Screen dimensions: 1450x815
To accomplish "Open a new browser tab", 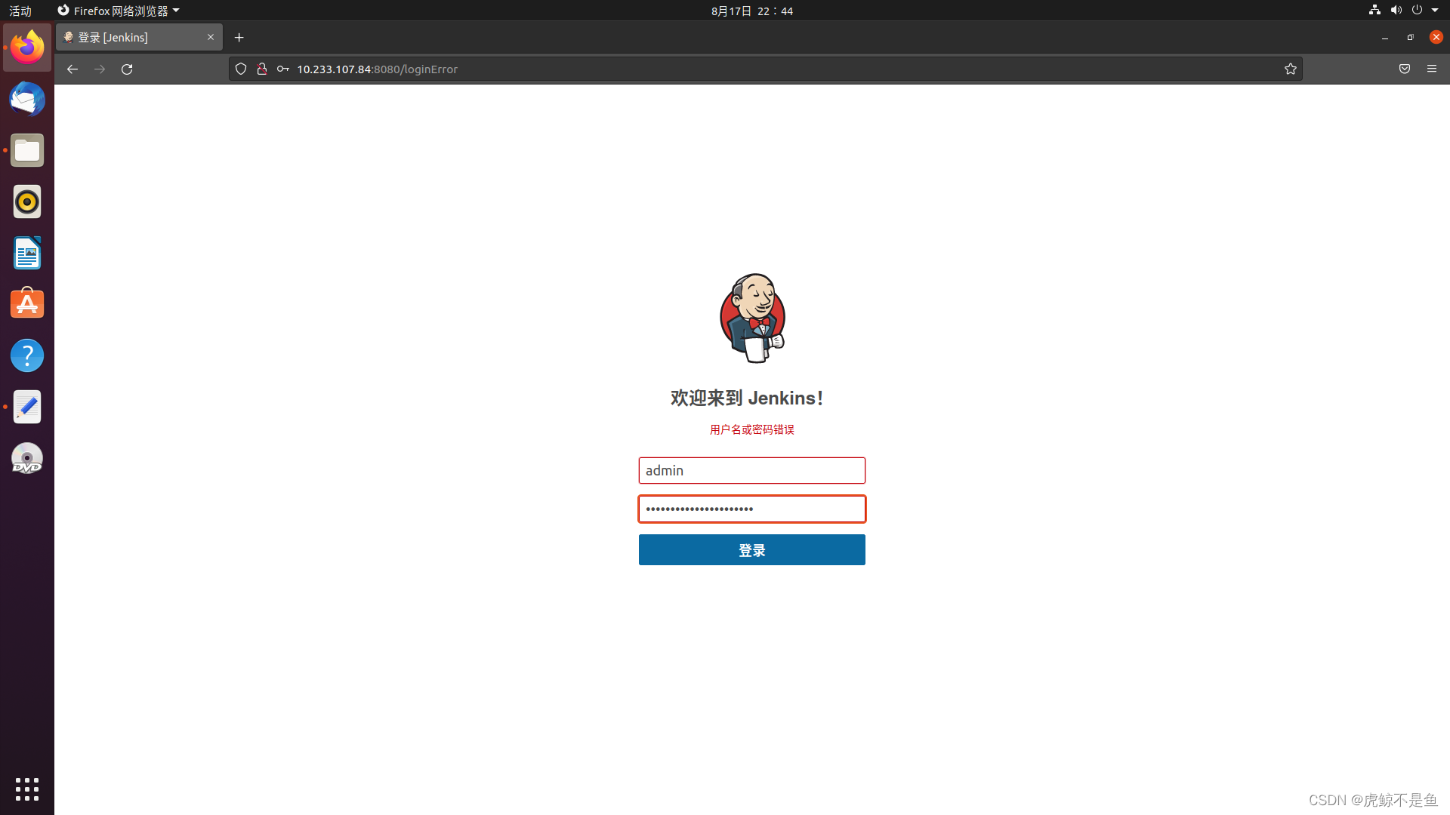I will click(x=239, y=37).
